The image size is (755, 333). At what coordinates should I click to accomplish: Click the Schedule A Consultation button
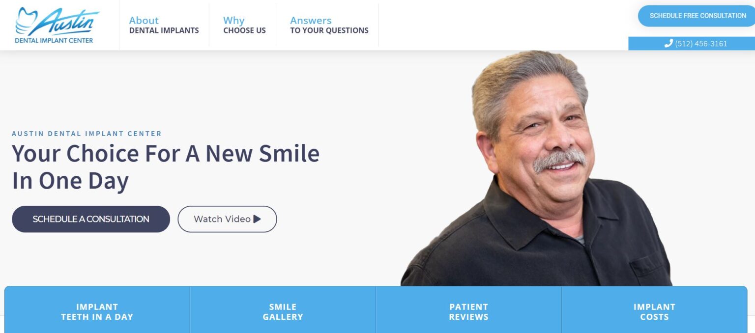91,219
